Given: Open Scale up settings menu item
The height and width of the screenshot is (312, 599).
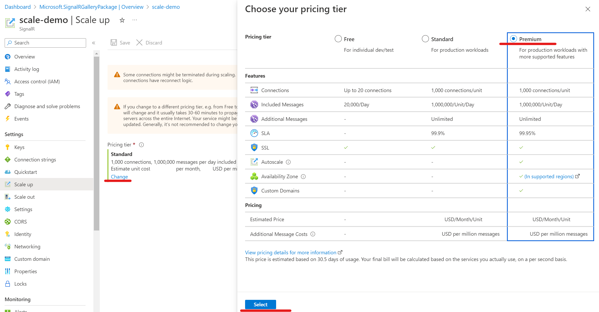Looking at the screenshot, I should click(23, 184).
